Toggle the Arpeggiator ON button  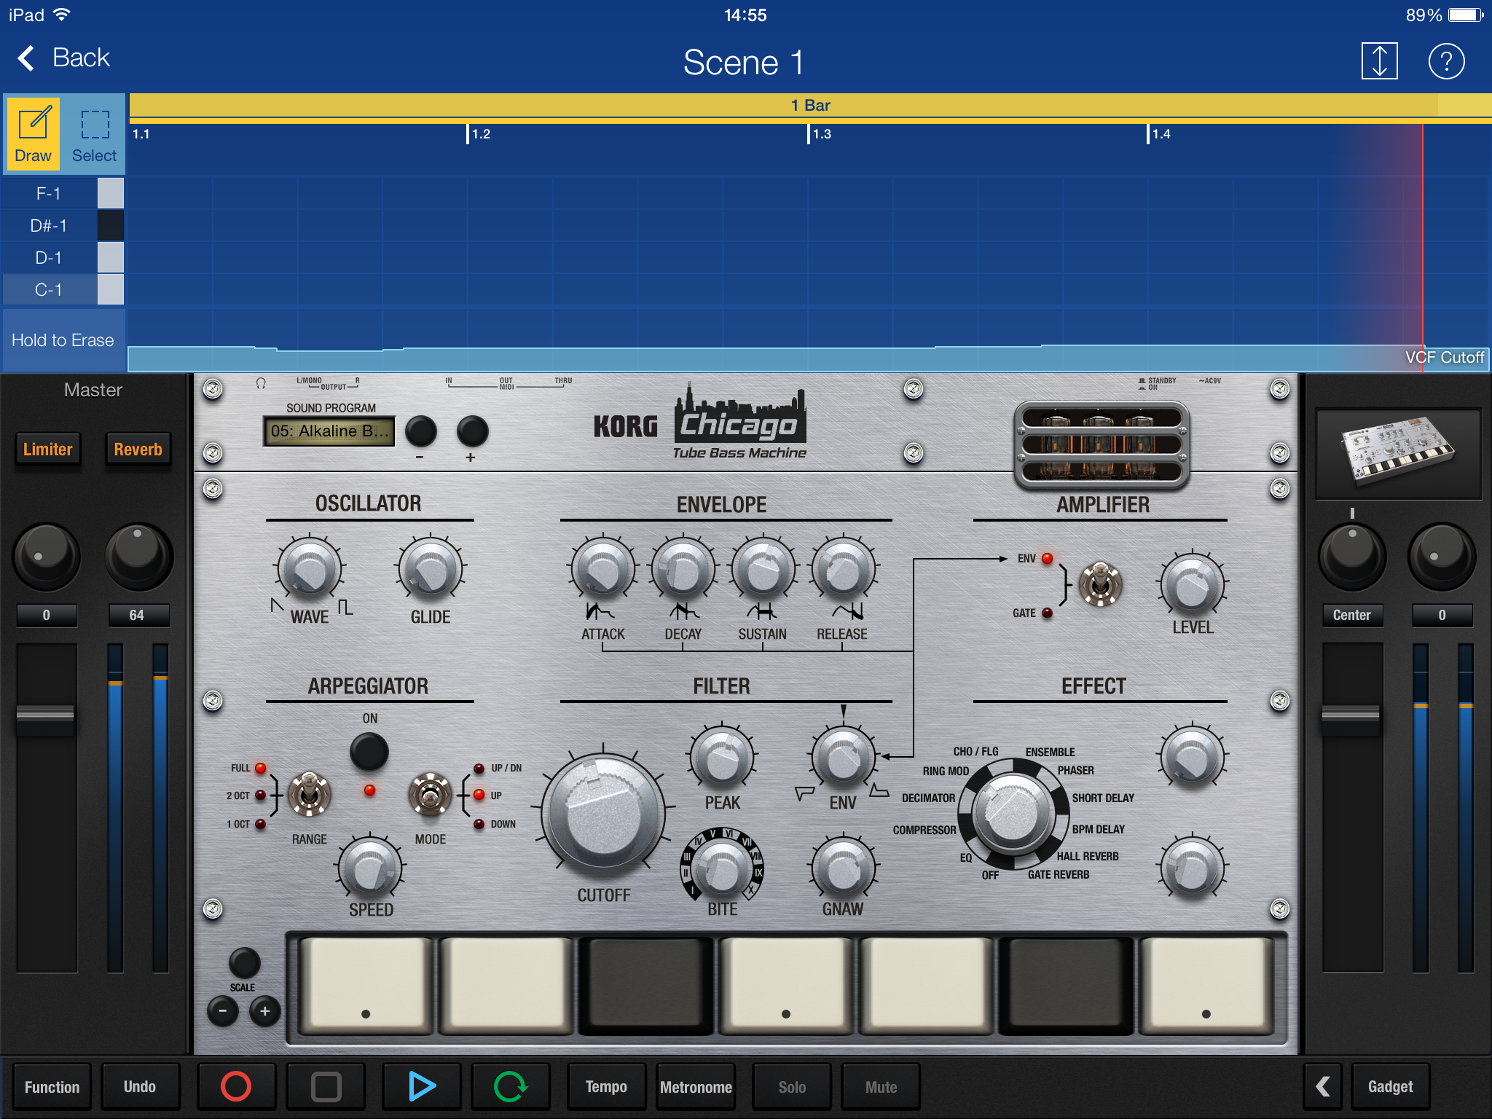click(369, 751)
